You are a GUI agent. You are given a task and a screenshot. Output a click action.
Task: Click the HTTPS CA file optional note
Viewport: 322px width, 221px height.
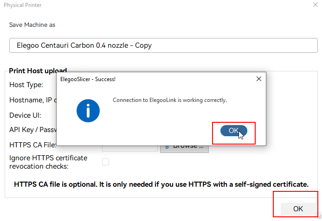coord(161,184)
